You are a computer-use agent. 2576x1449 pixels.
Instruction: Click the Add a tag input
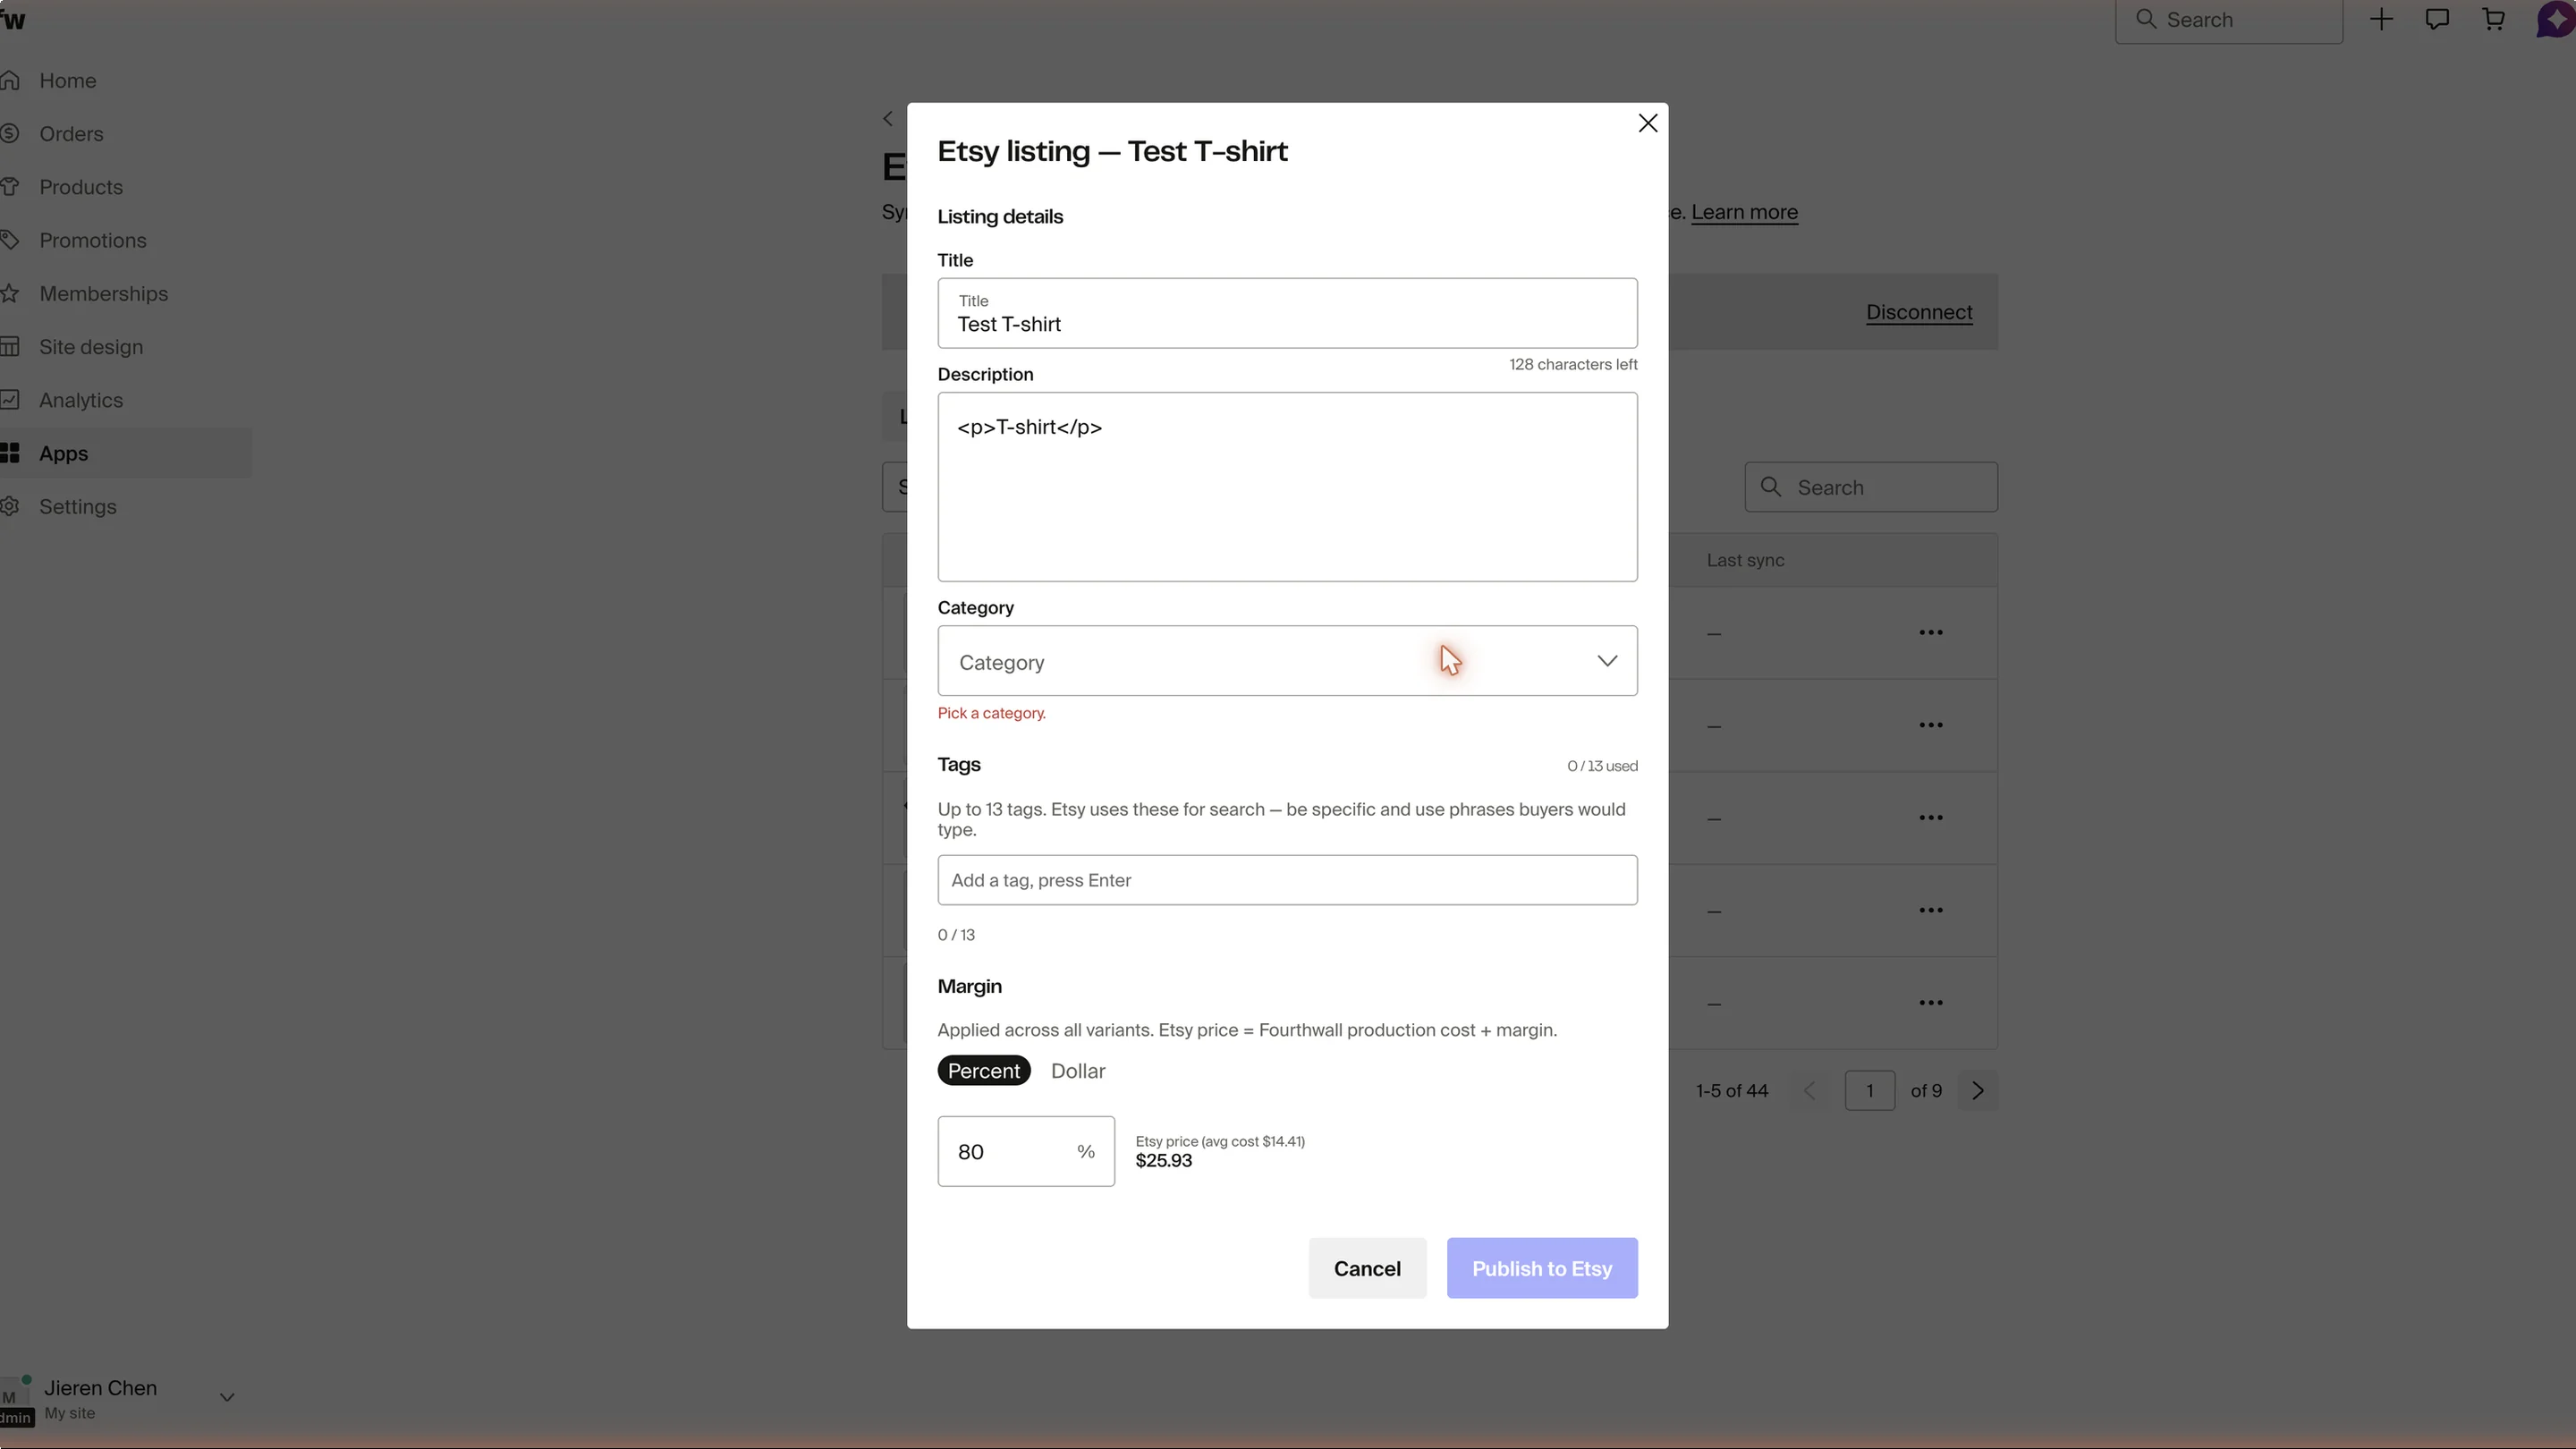[x=1287, y=880]
